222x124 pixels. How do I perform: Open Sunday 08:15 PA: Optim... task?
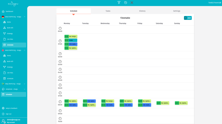[181, 103]
